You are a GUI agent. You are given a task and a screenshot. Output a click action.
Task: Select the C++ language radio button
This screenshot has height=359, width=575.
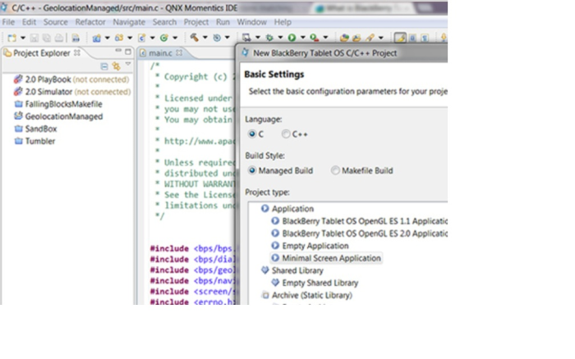pyautogui.click(x=286, y=134)
